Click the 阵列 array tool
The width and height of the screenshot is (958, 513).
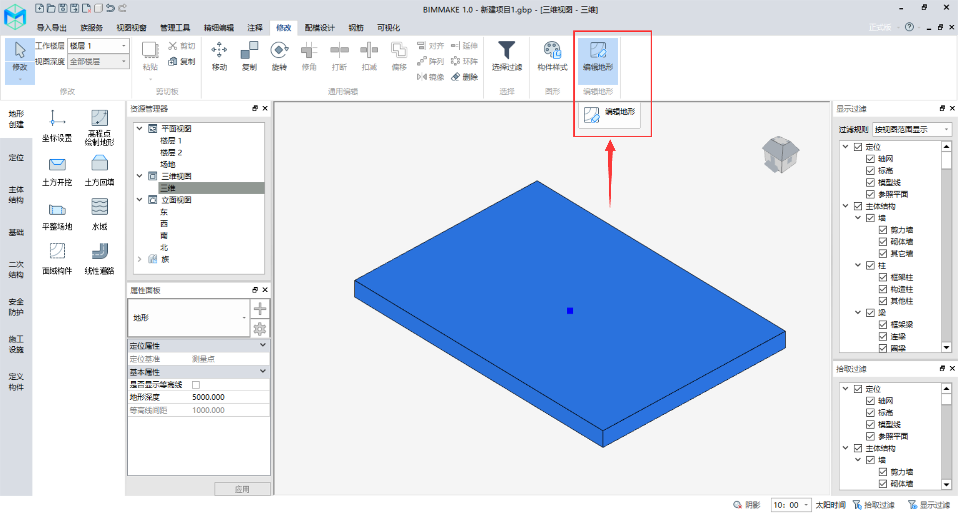click(x=430, y=61)
